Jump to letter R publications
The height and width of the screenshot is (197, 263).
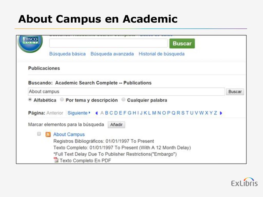[178, 113]
